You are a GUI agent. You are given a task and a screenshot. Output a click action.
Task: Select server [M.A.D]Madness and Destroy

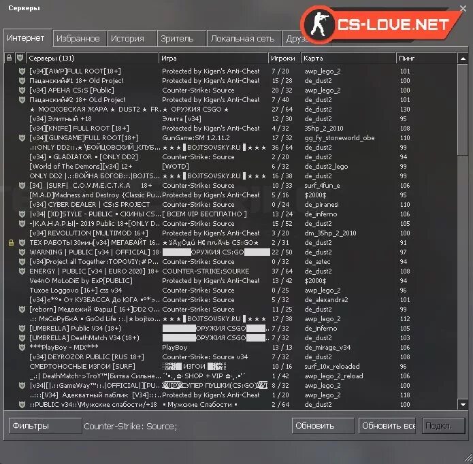pyautogui.click(x=231, y=195)
